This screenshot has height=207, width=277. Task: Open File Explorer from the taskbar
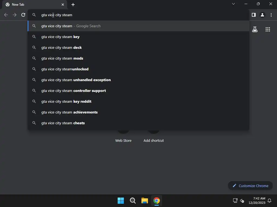tap(144, 201)
